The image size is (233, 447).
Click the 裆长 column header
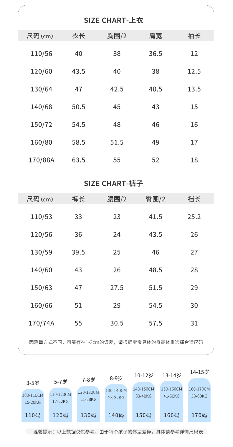click(x=194, y=199)
